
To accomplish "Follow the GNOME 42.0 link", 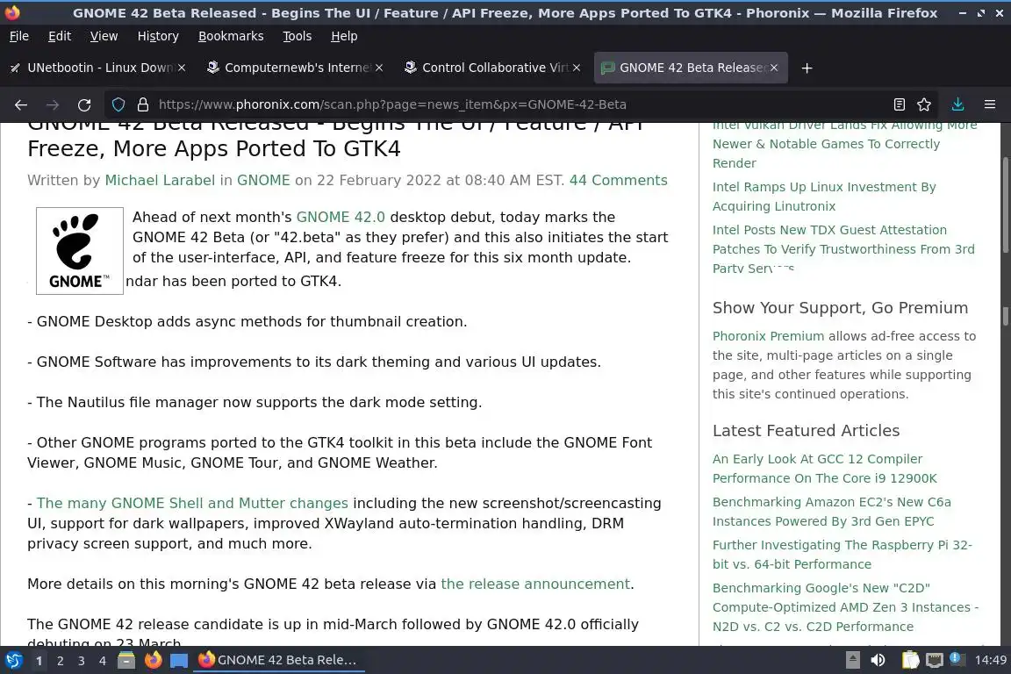I will pos(341,218).
